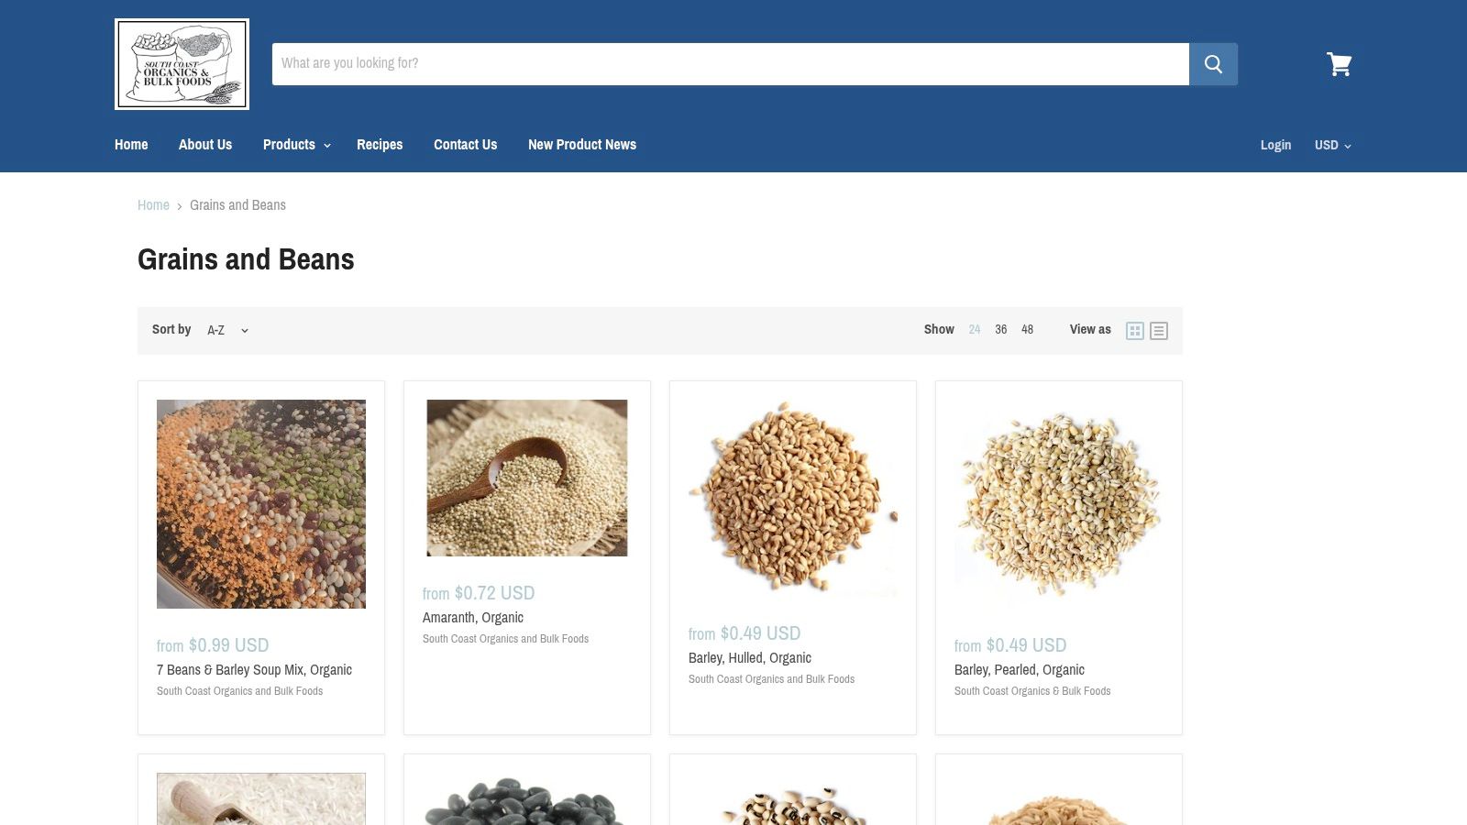Switch to list view layout
This screenshot has height=825, width=1467.
point(1159,330)
